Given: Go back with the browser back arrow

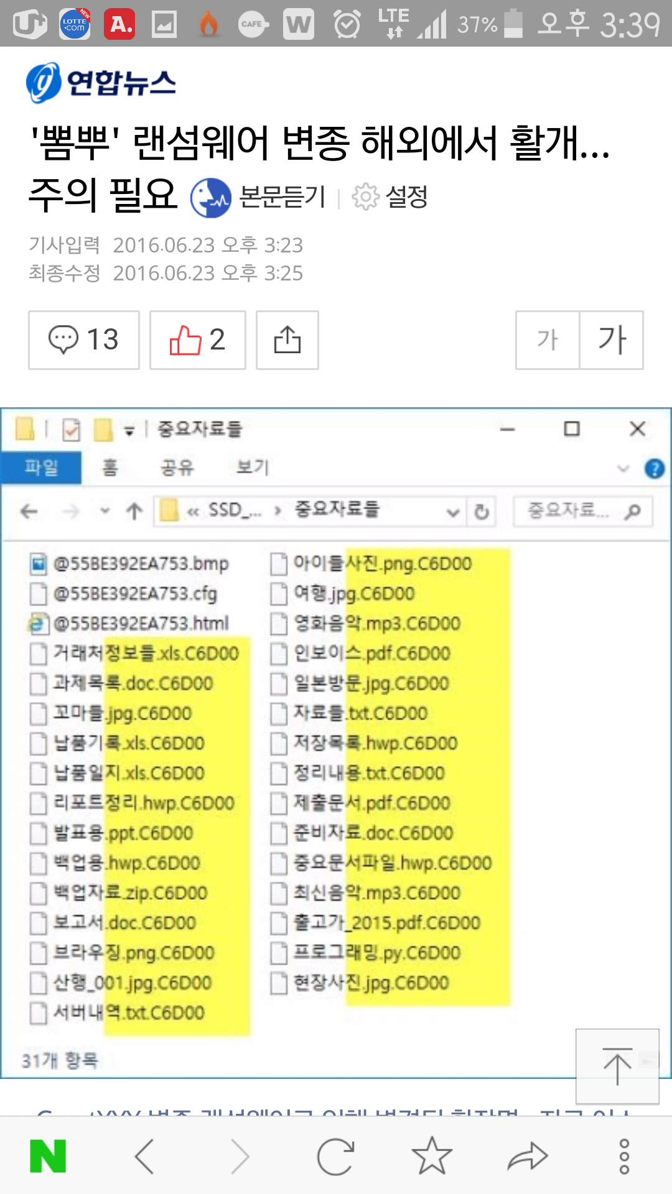Looking at the screenshot, I should 144,1156.
